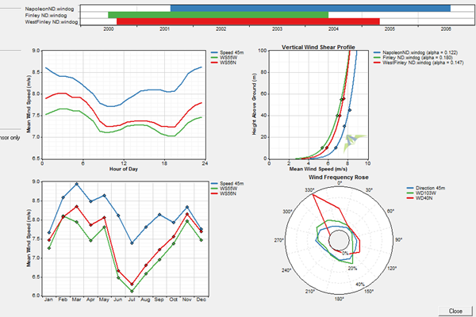Viewport: 476px width, 317px height.
Task: Select the blue NapoleonND.windog timeline bar
Action: [x=310, y=8]
